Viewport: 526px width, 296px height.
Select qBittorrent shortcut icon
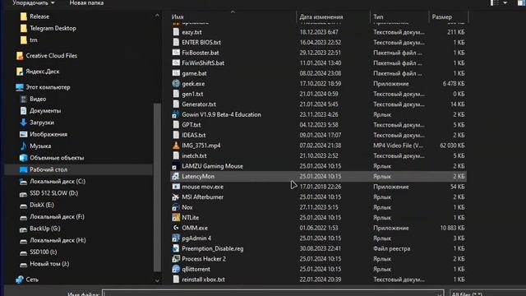(176, 269)
